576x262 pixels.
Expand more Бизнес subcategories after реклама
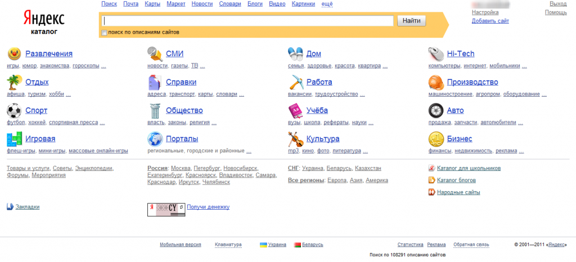point(521,151)
